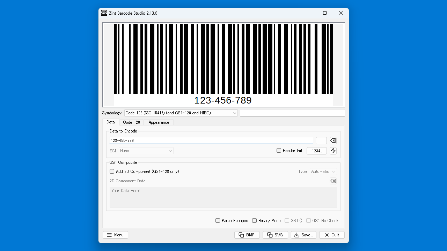Click the 1234.. sequence button
The width and height of the screenshot is (447, 251).
click(317, 151)
